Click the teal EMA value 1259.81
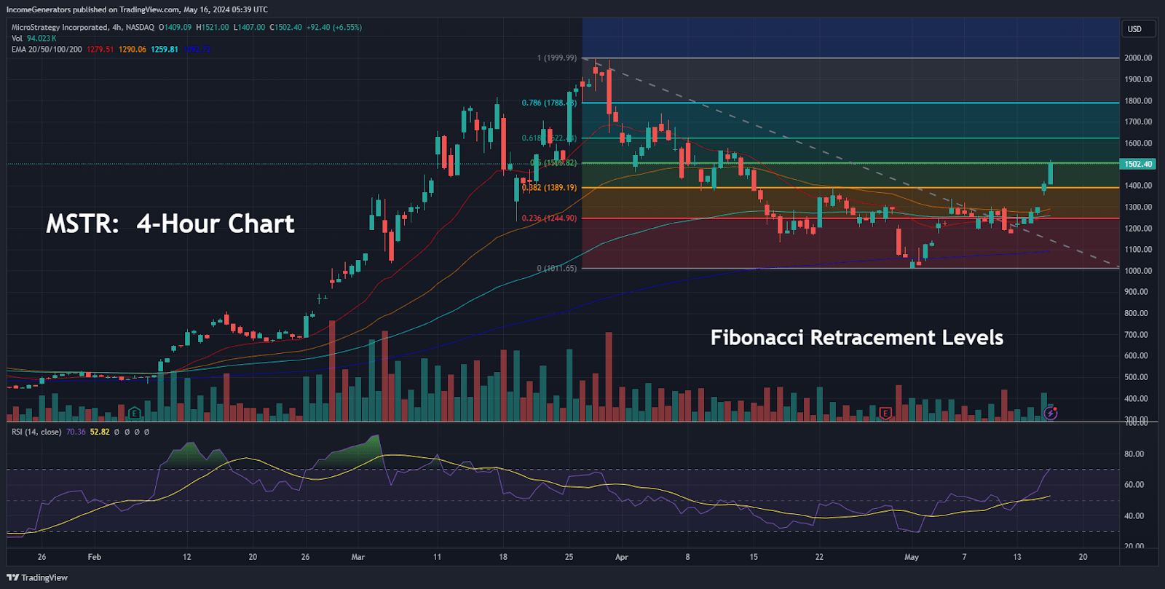The image size is (1165, 589). tap(165, 50)
